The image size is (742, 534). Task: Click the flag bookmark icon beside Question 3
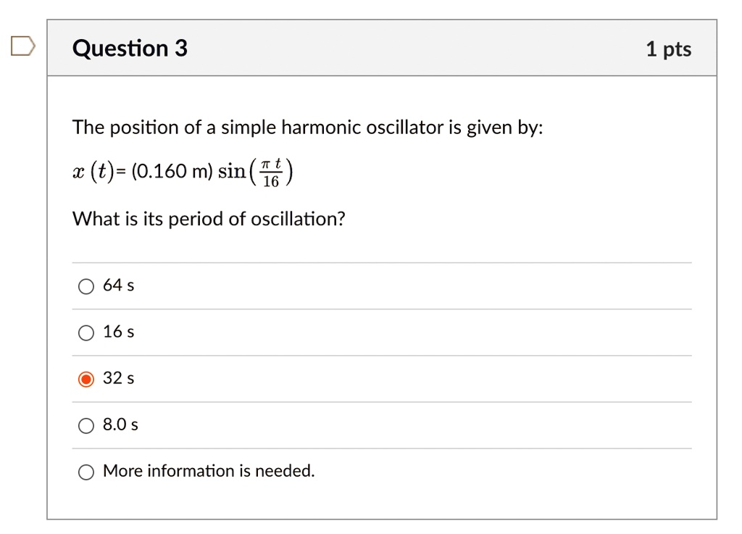24,46
